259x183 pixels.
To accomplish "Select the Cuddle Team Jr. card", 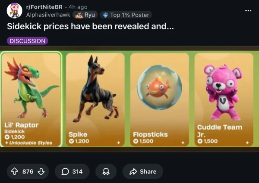I will click(x=224, y=99).
